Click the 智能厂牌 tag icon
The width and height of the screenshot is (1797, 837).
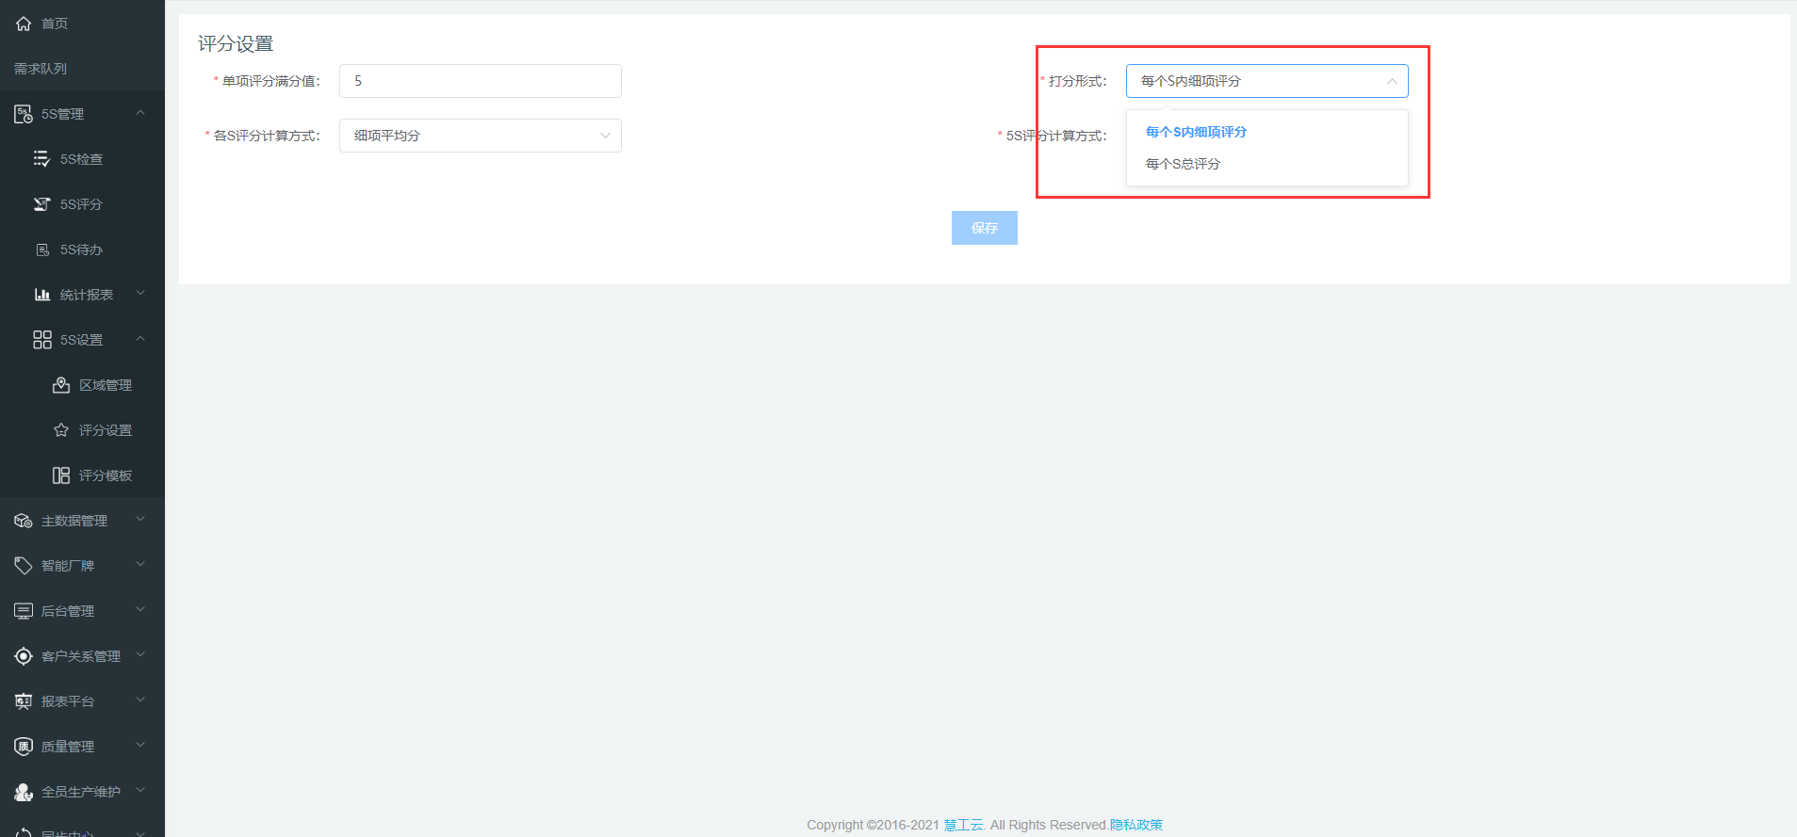[24, 566]
